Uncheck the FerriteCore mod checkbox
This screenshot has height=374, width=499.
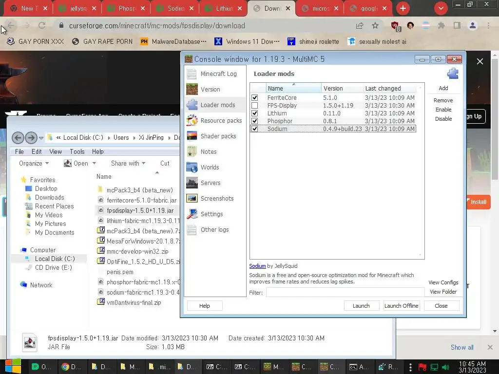254,97
